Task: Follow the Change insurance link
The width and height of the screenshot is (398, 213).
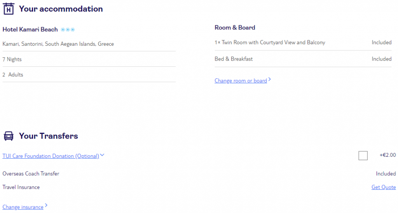Action: 23,207
